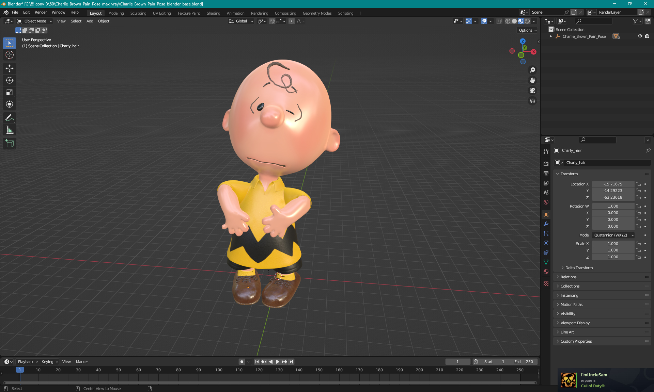
Task: Open the Particles properties tab
Action: point(546,233)
